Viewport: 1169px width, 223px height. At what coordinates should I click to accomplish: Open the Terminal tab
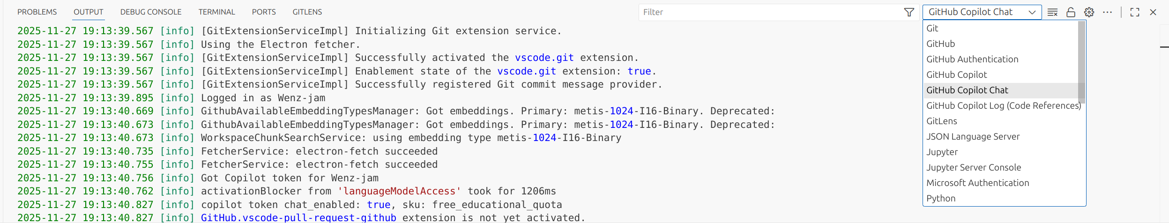(x=216, y=12)
